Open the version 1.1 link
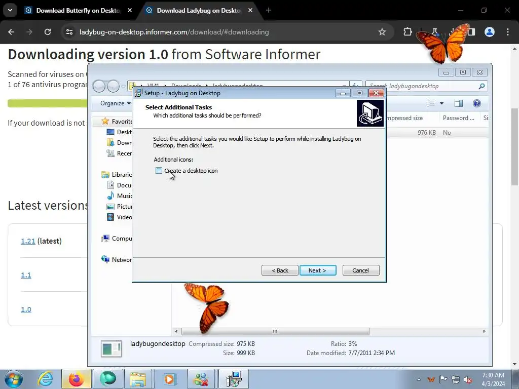 click(26, 275)
